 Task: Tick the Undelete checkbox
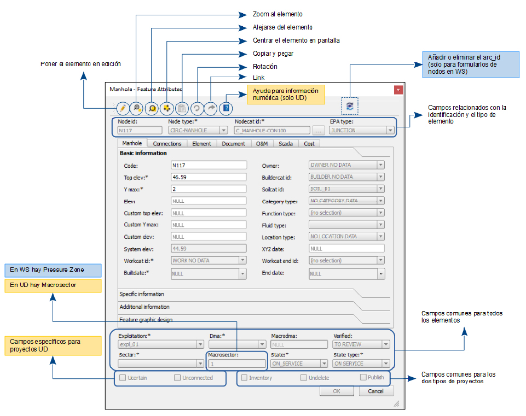tap(304, 378)
